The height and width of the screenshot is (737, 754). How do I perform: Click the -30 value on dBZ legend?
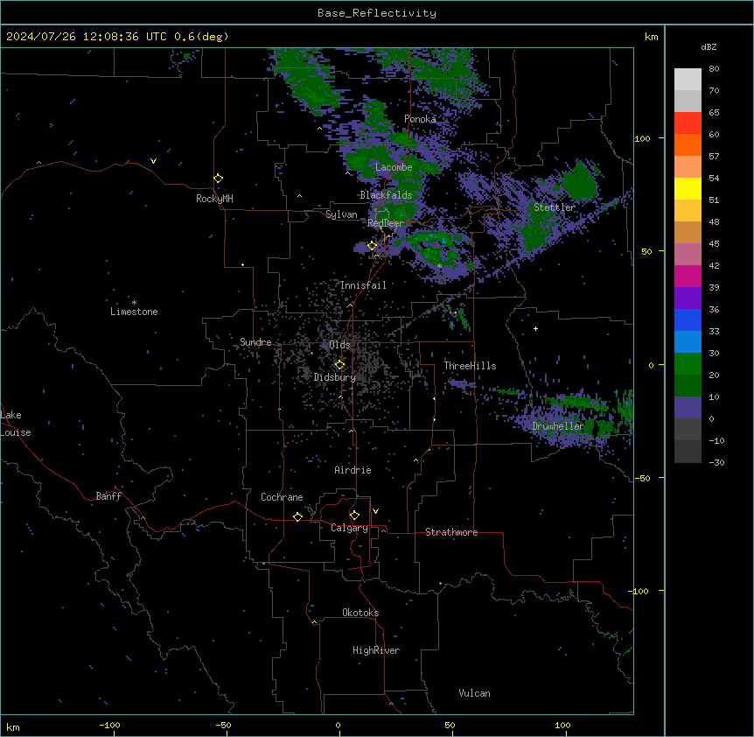(x=716, y=462)
